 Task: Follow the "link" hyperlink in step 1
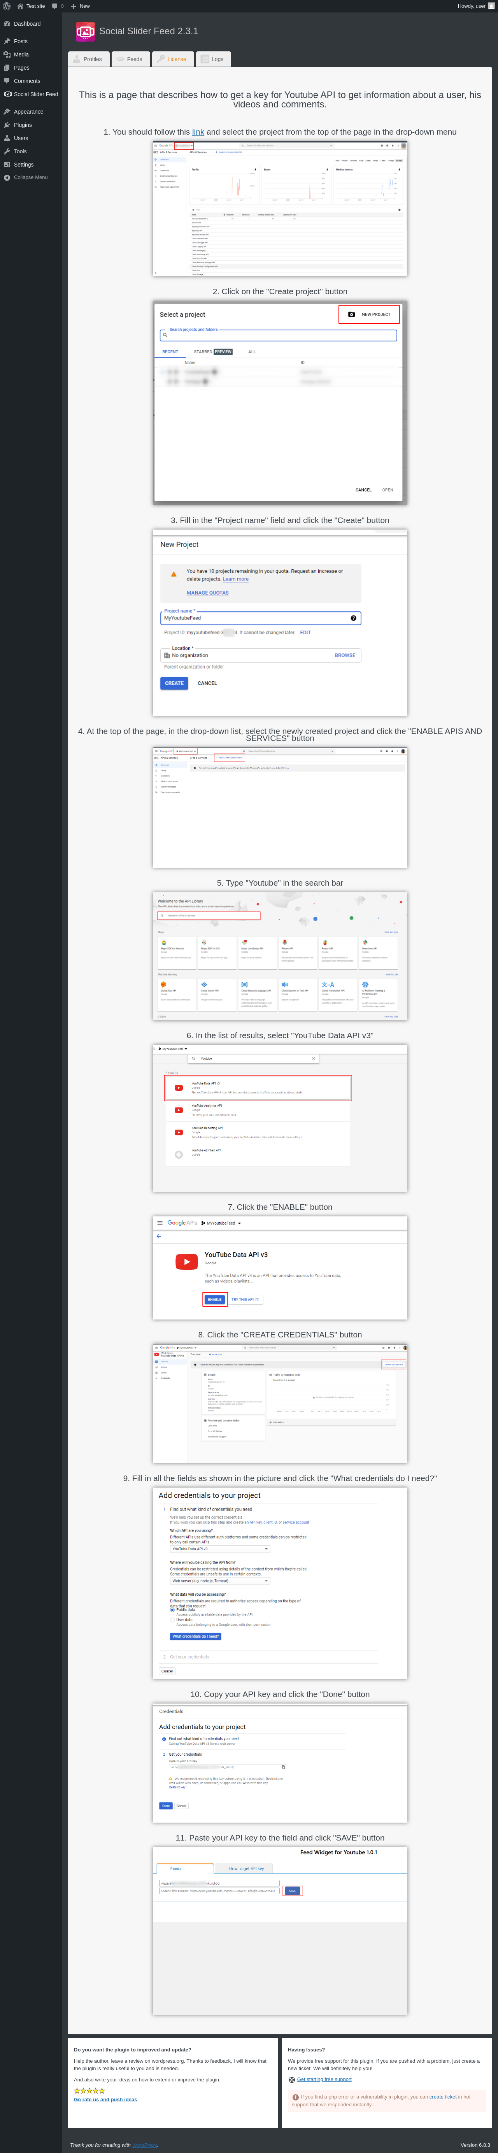pyautogui.click(x=198, y=132)
